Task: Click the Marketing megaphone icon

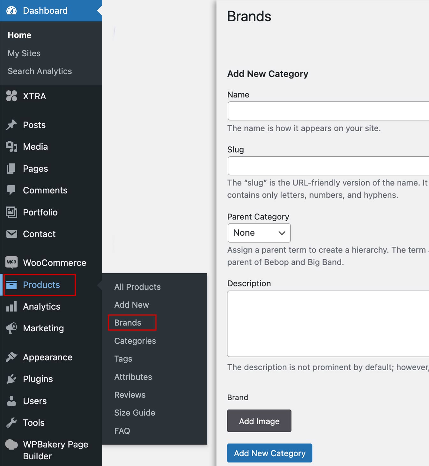Action: tap(11, 328)
